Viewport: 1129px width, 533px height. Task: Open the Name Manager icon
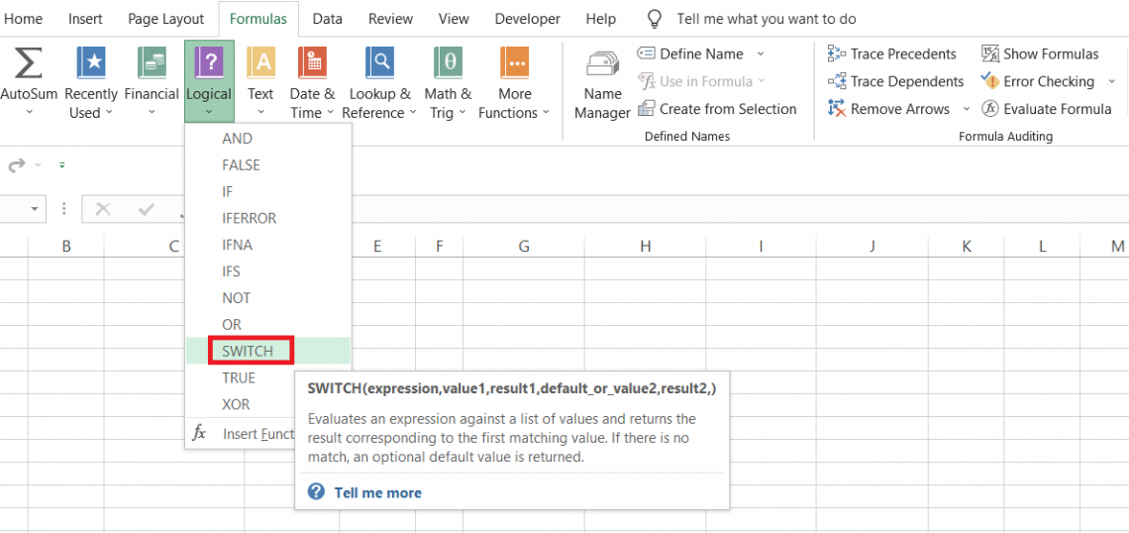[x=602, y=65]
